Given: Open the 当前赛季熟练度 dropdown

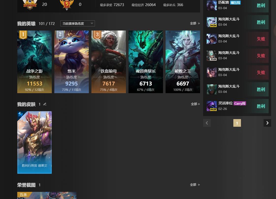Looking at the screenshot, I should (78, 23).
